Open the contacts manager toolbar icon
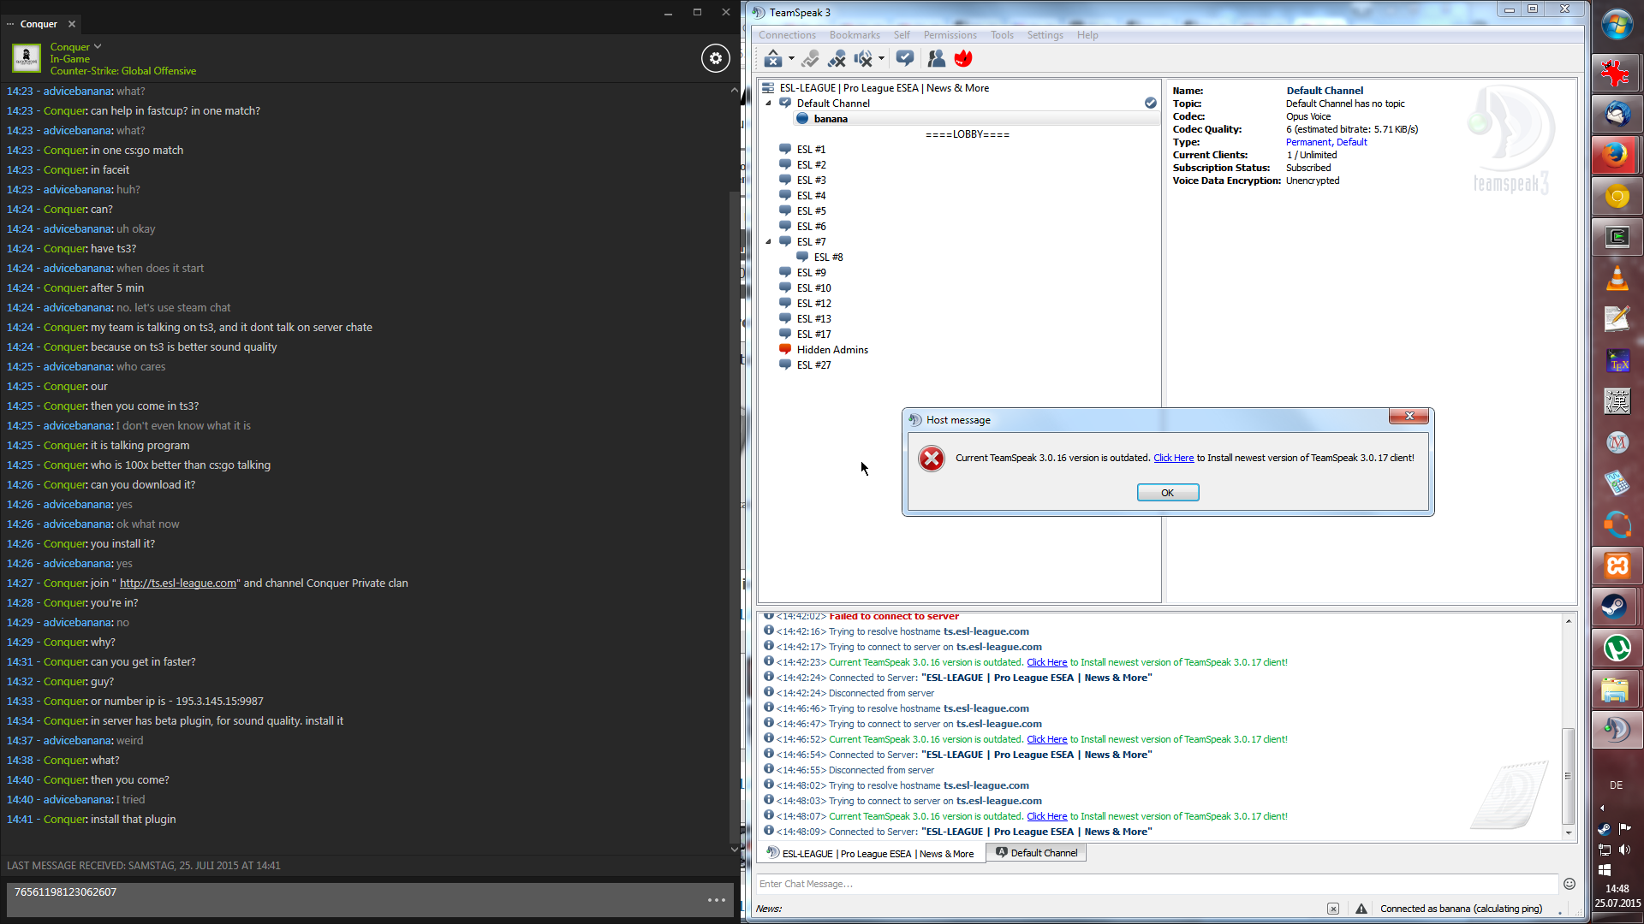 click(x=936, y=58)
